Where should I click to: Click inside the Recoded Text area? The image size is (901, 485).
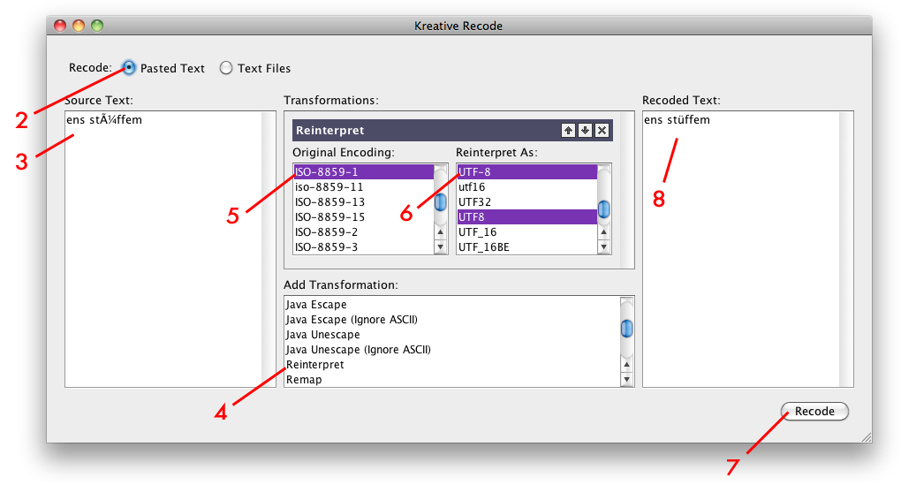pyautogui.click(x=741, y=249)
